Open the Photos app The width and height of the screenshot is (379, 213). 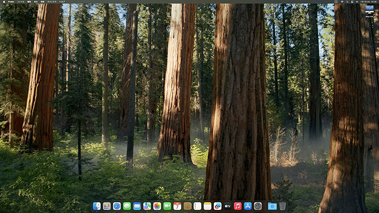pos(157,206)
